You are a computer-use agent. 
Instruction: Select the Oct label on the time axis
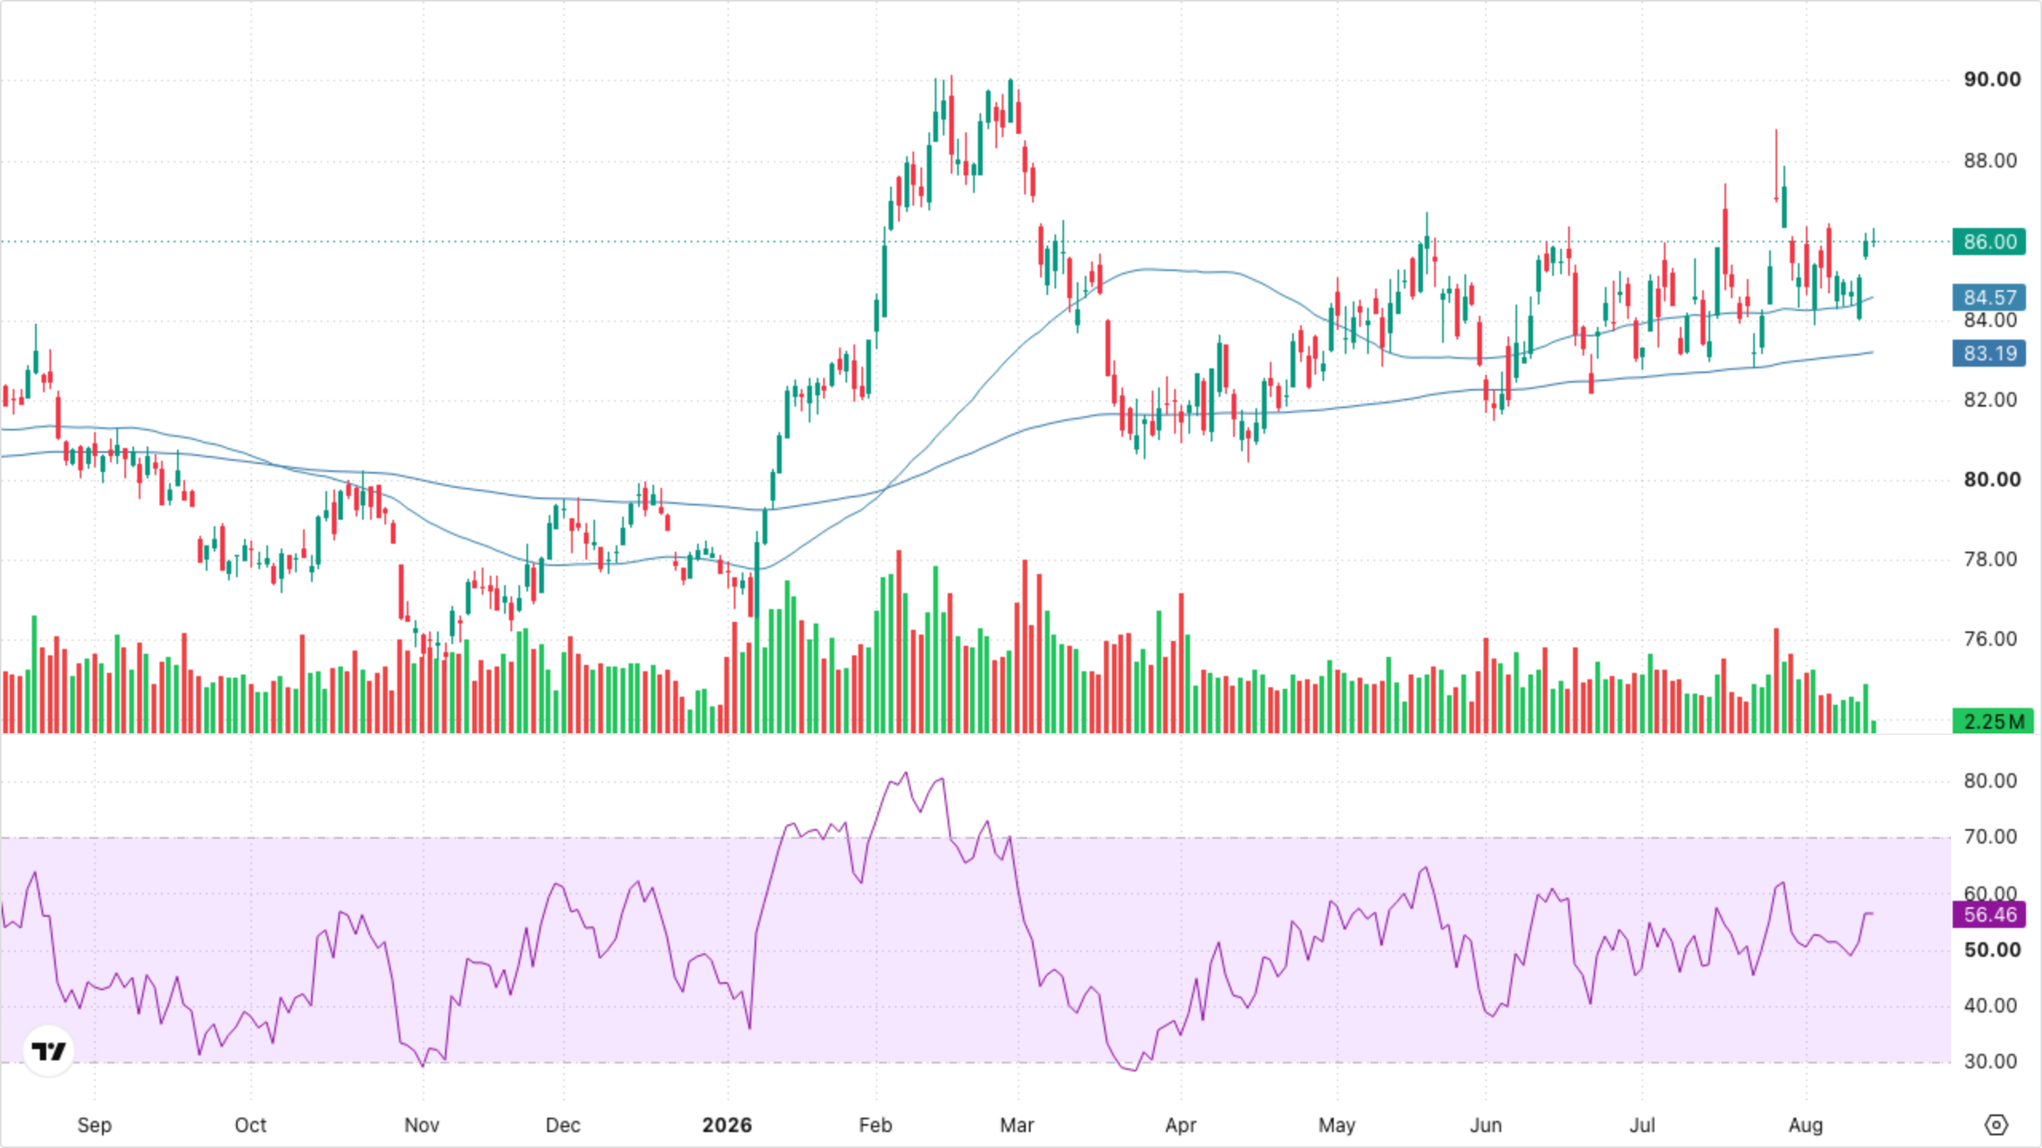click(x=250, y=1126)
